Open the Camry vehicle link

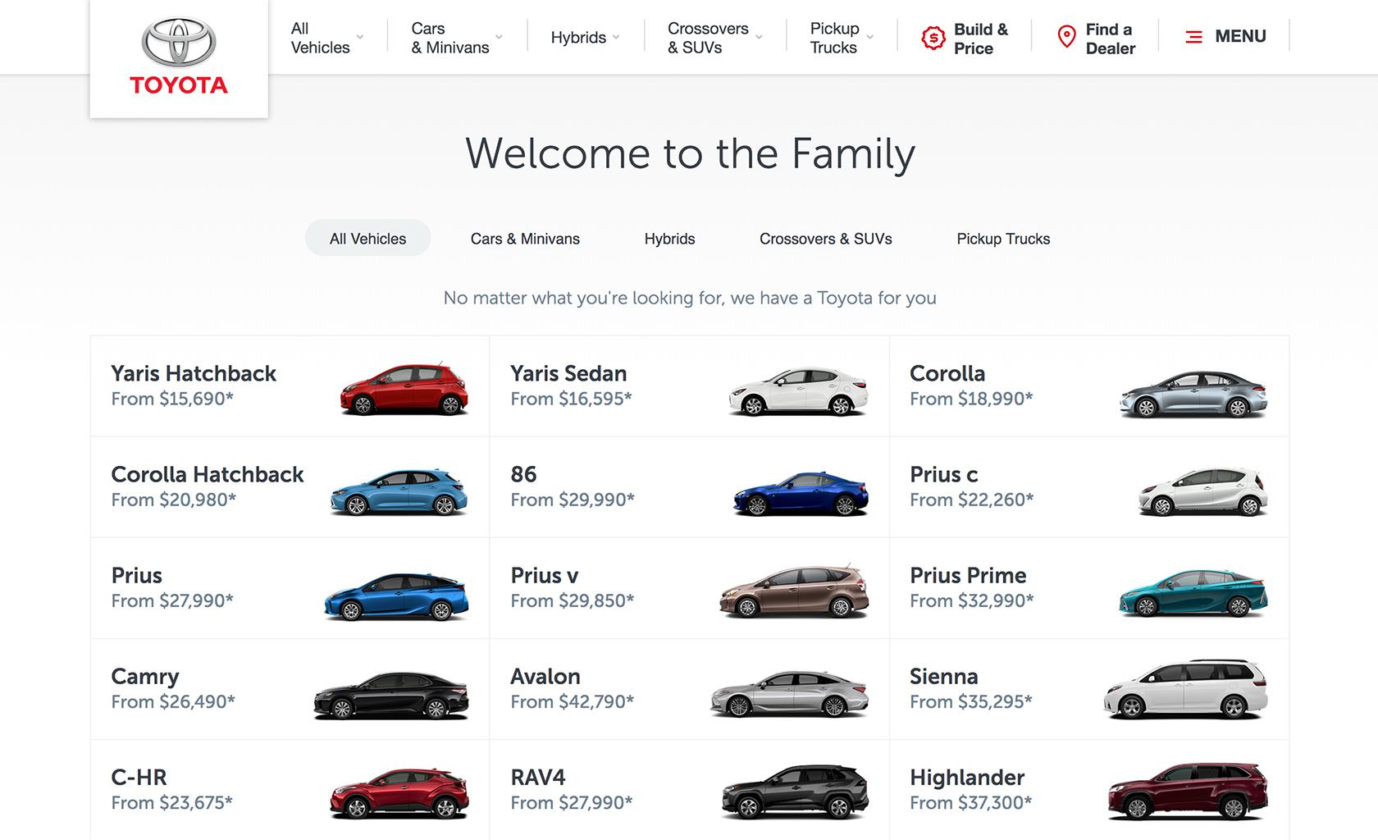(x=145, y=676)
